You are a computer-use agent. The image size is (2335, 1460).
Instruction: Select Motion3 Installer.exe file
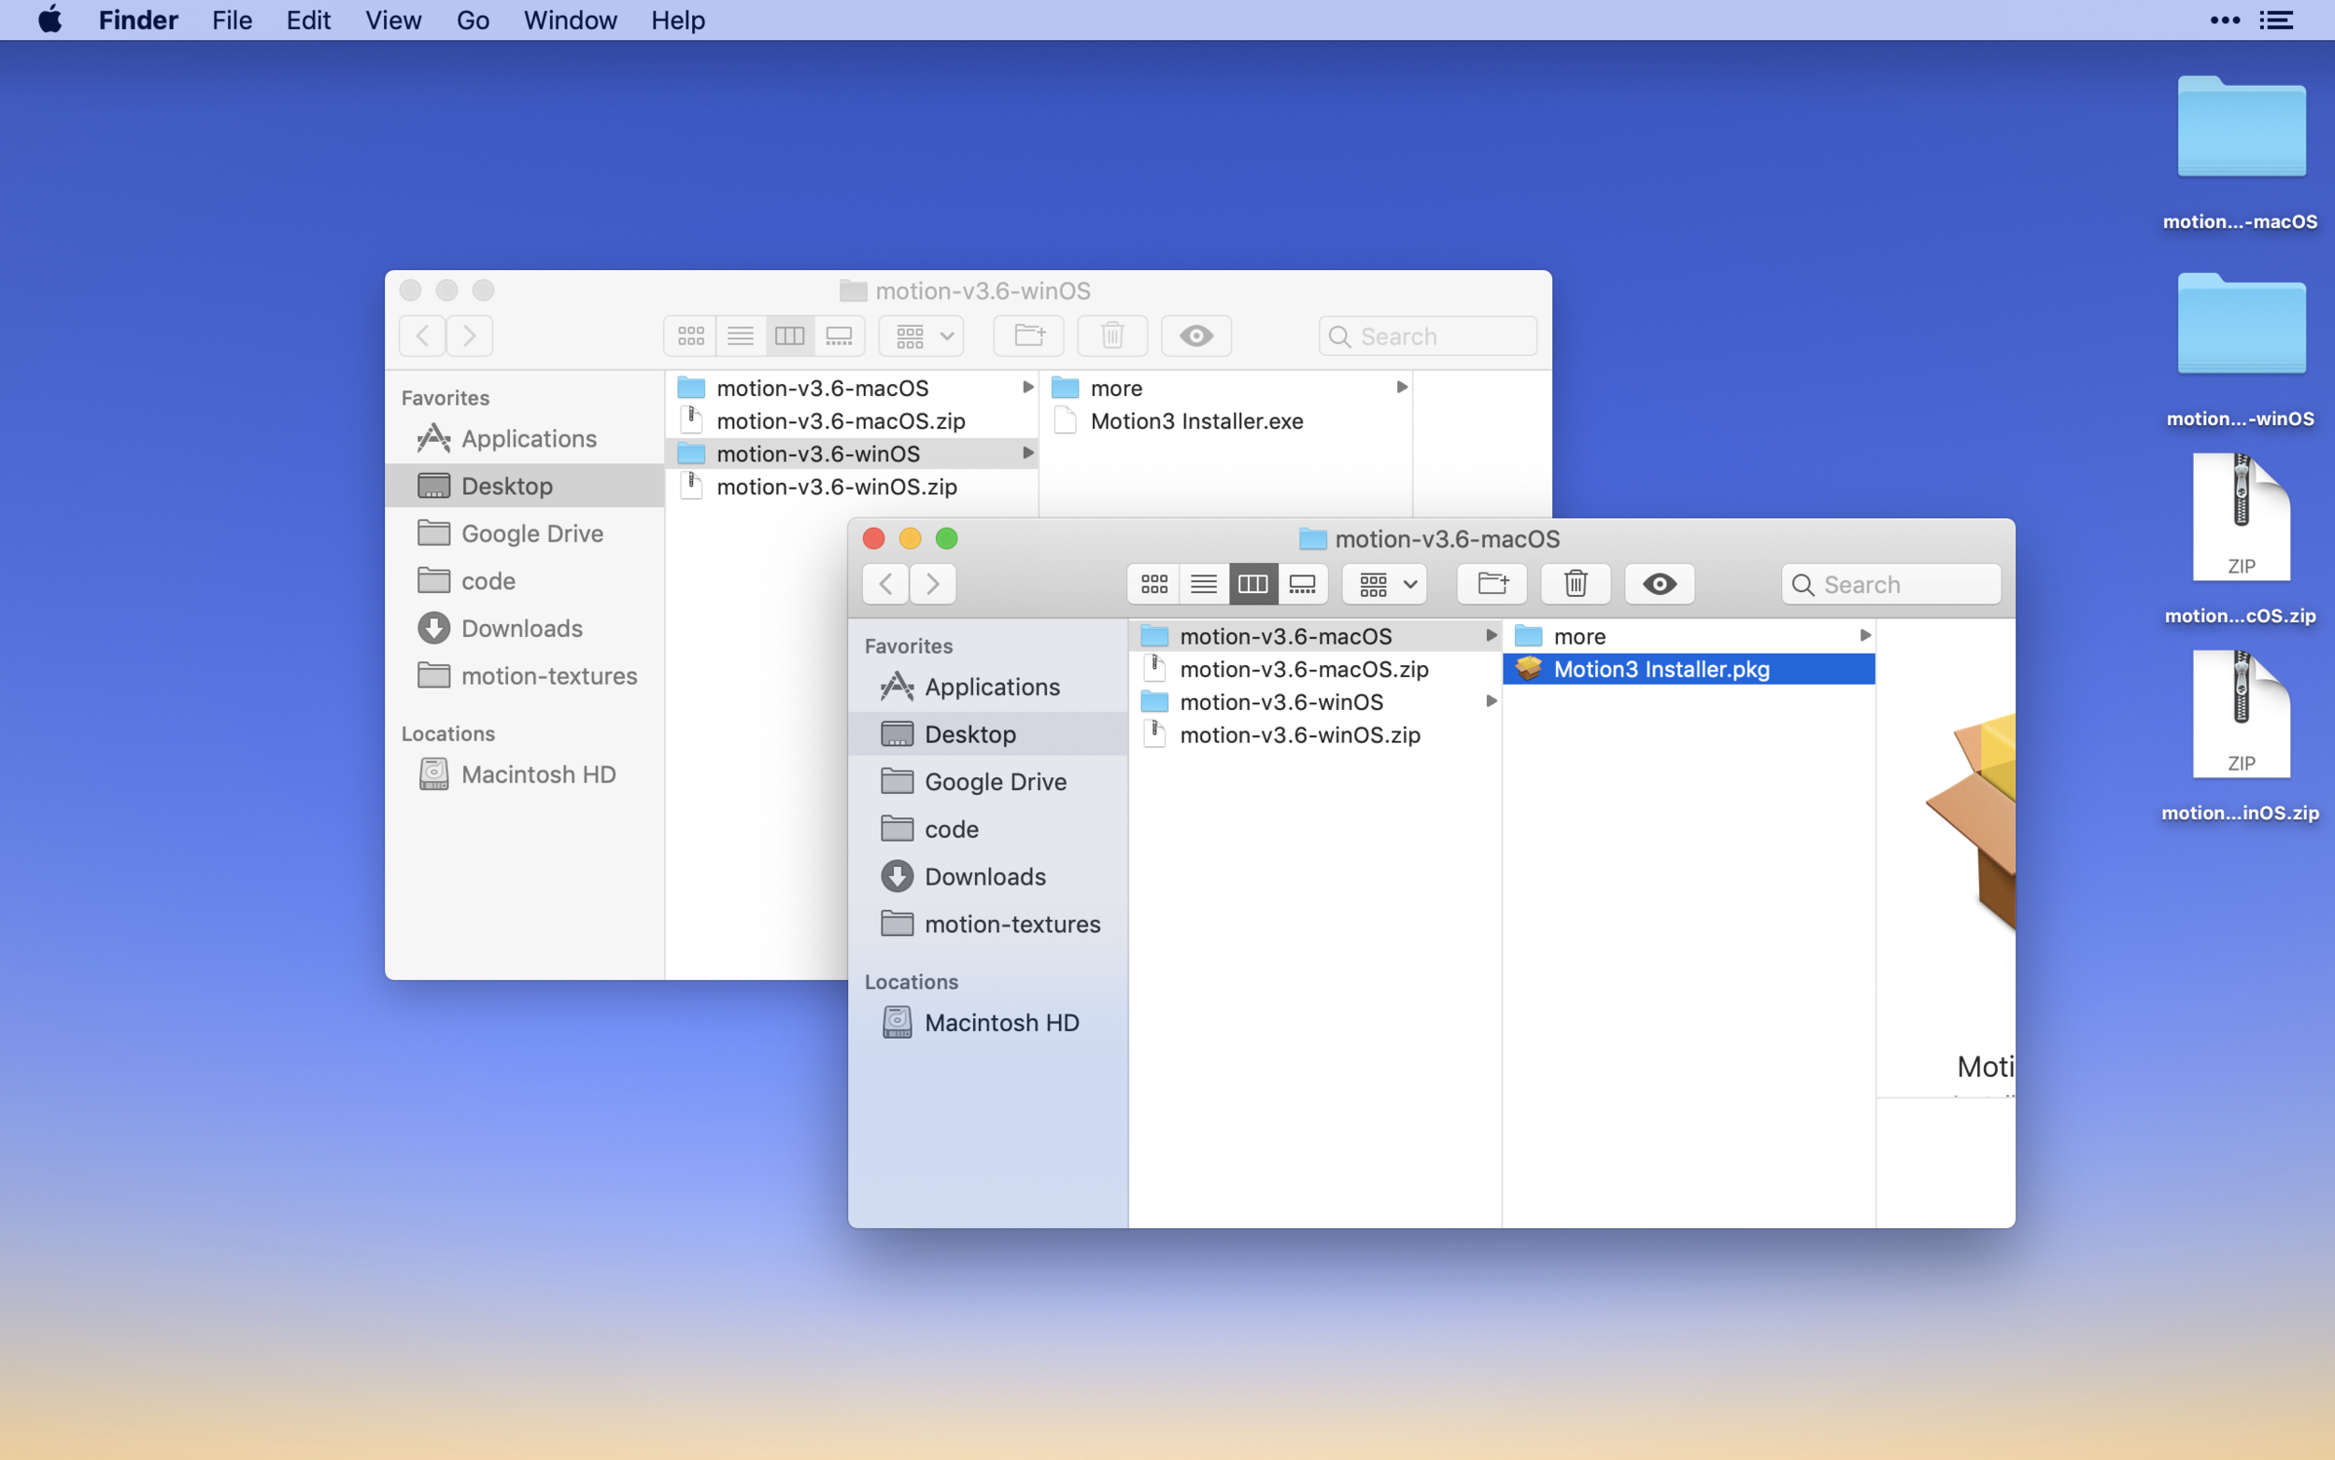pyautogui.click(x=1224, y=420)
